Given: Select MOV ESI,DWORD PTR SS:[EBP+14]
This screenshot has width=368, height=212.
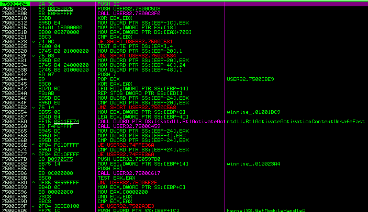Looking at the screenshot, I should 143,163.
